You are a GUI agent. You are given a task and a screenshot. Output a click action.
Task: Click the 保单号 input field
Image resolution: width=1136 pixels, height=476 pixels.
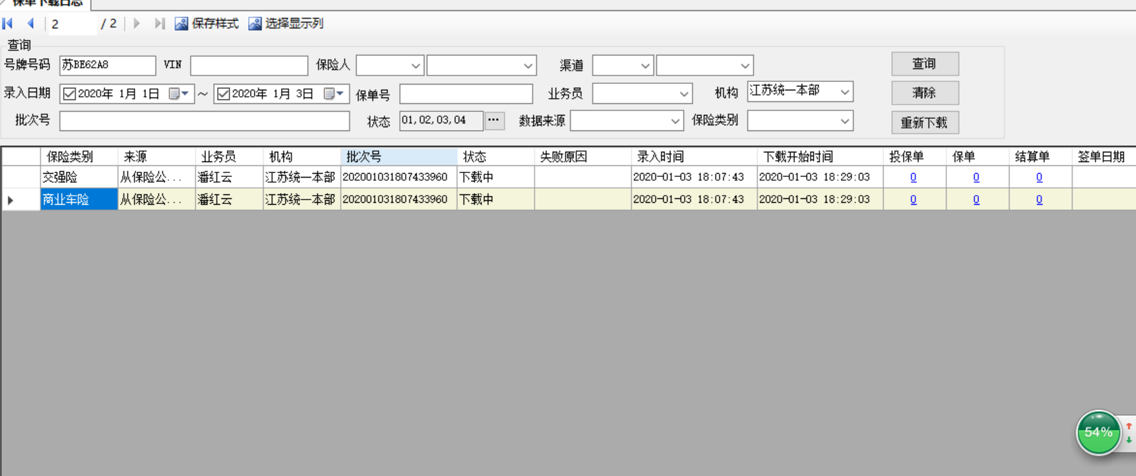point(466,94)
